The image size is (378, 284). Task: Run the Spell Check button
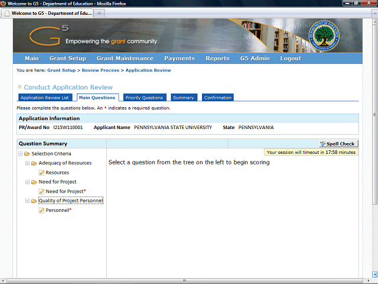coord(338,144)
